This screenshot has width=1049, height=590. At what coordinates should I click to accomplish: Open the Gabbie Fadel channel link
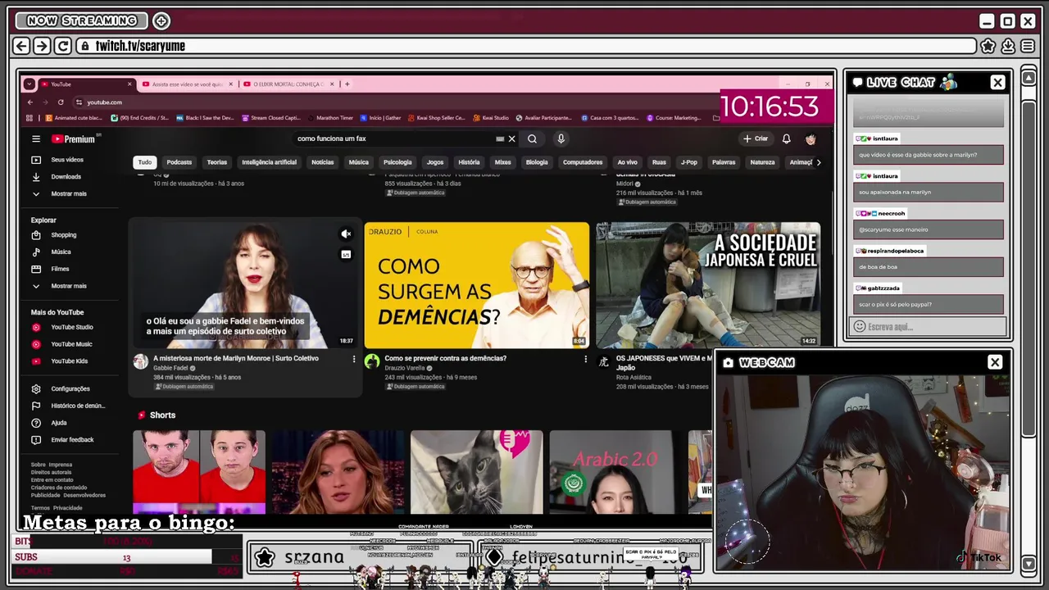click(x=170, y=368)
